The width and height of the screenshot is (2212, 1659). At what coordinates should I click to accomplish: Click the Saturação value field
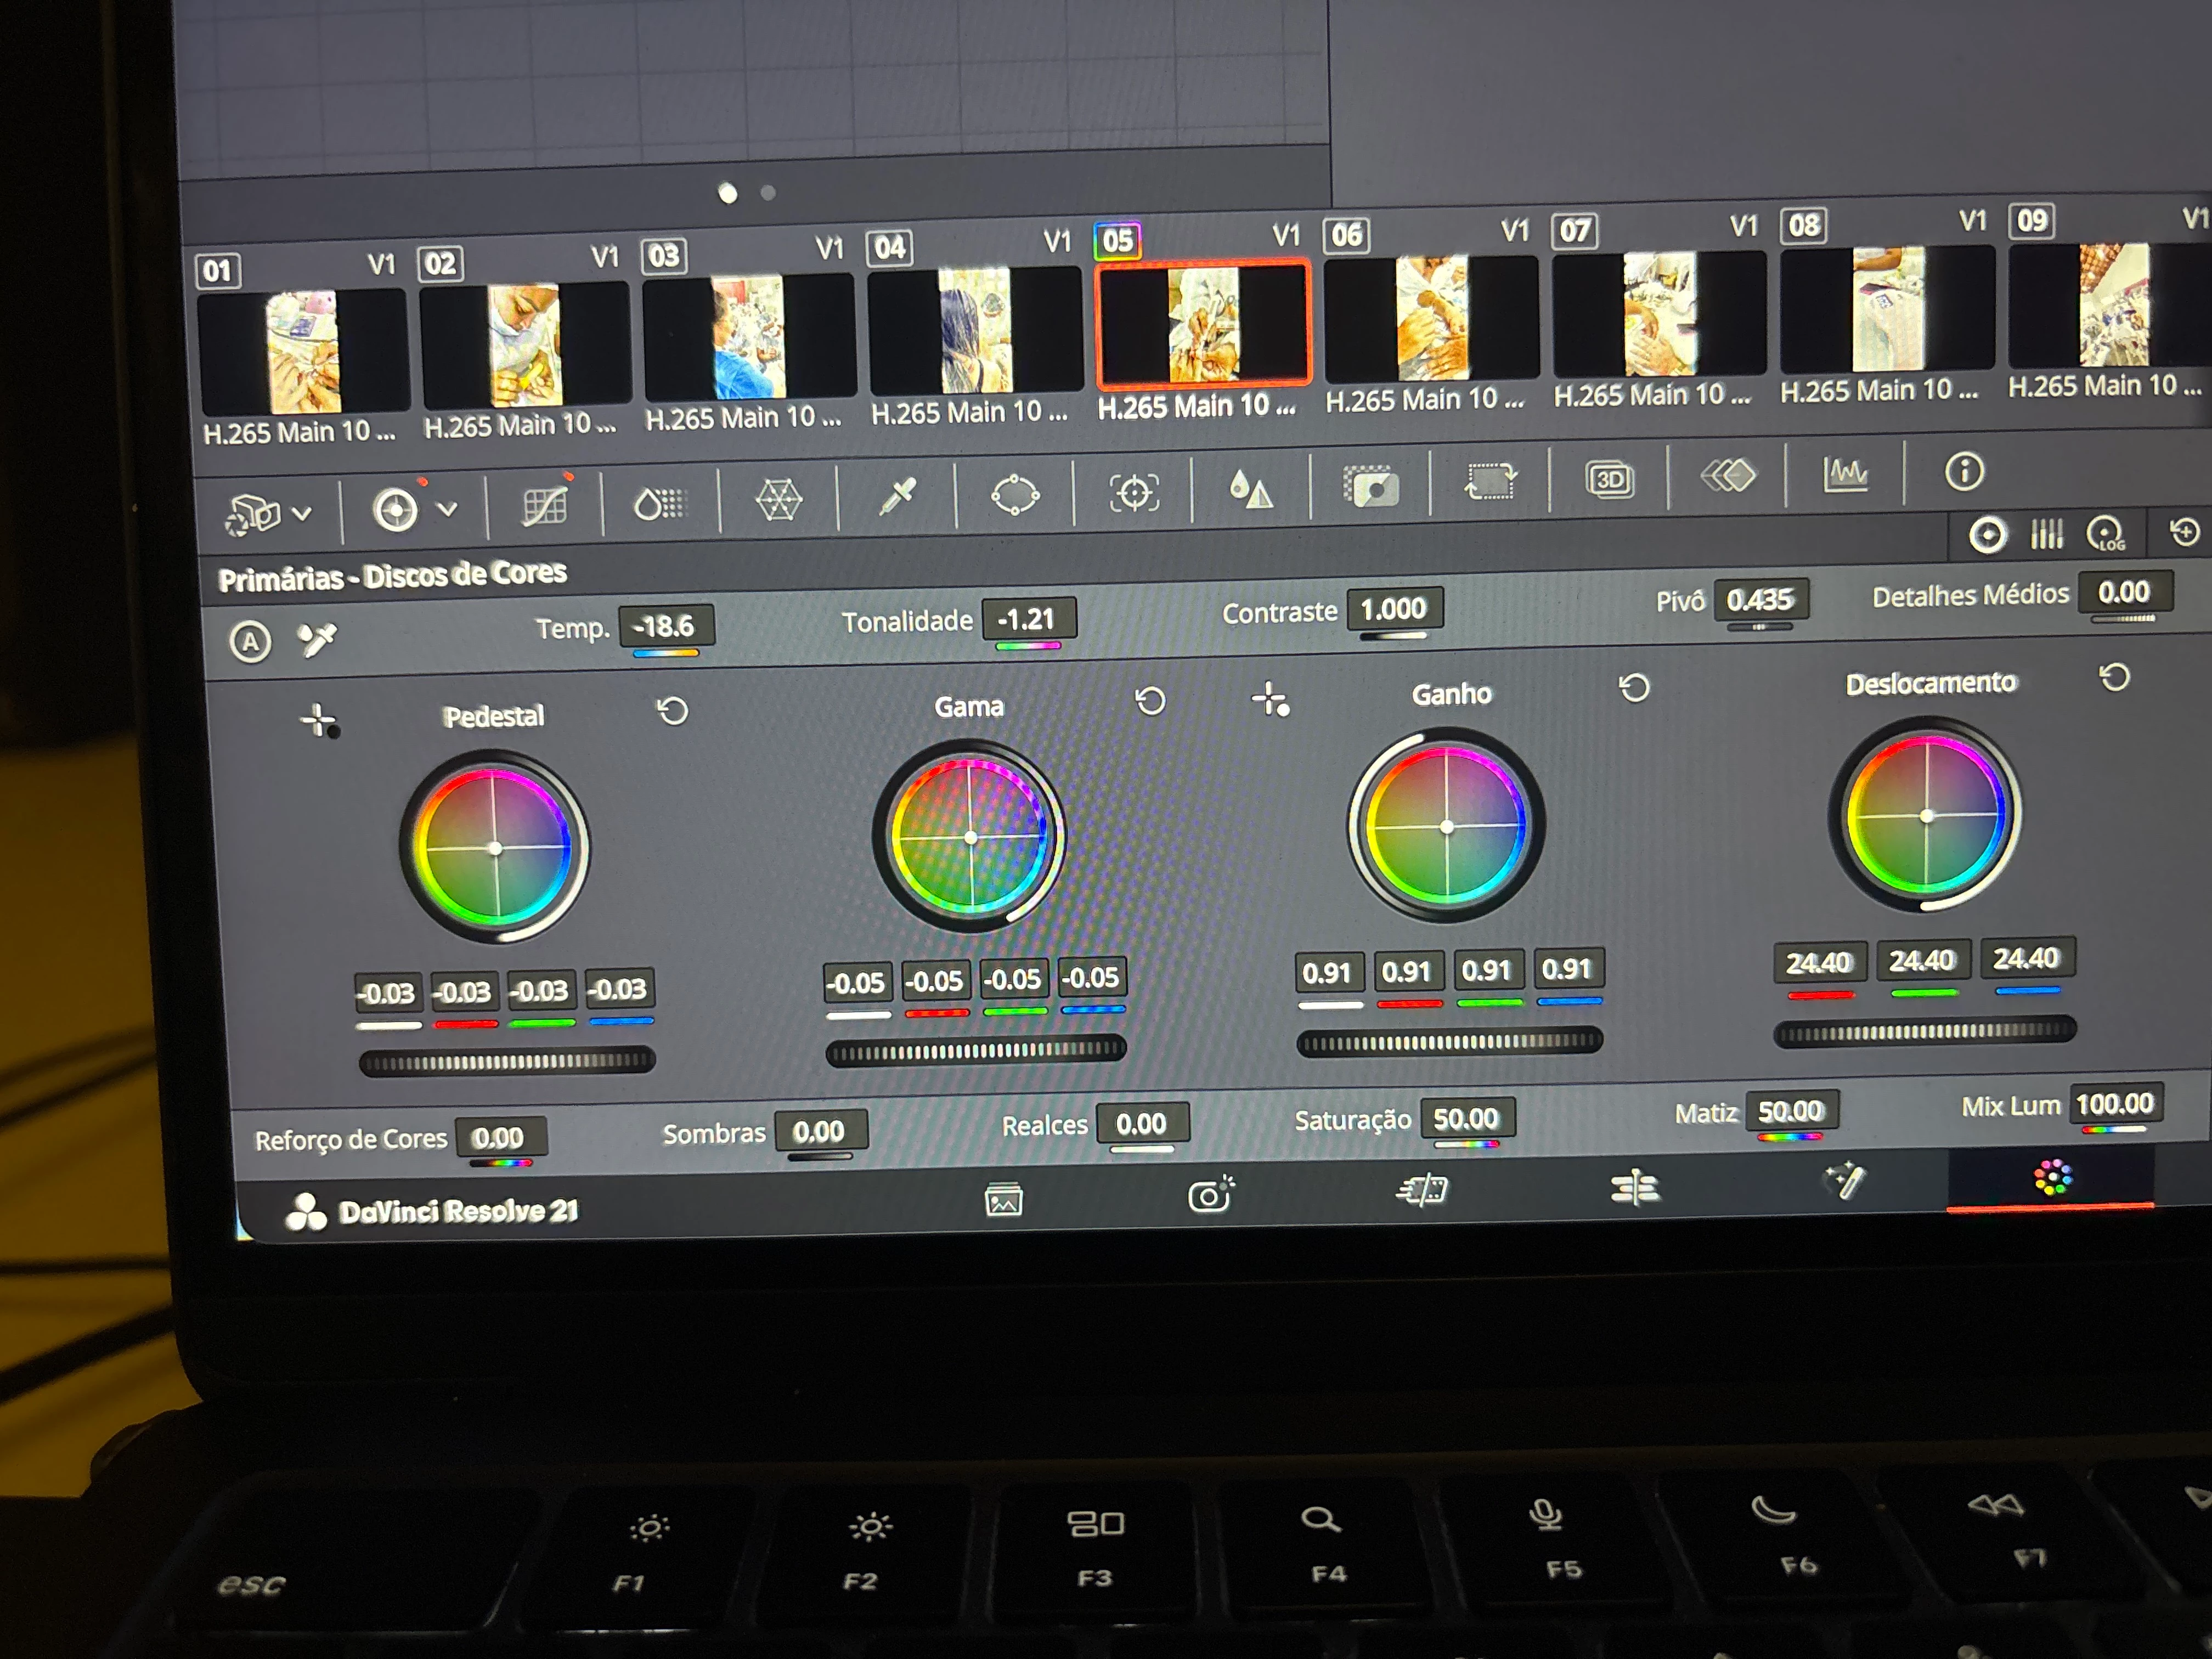pyautogui.click(x=1467, y=1118)
